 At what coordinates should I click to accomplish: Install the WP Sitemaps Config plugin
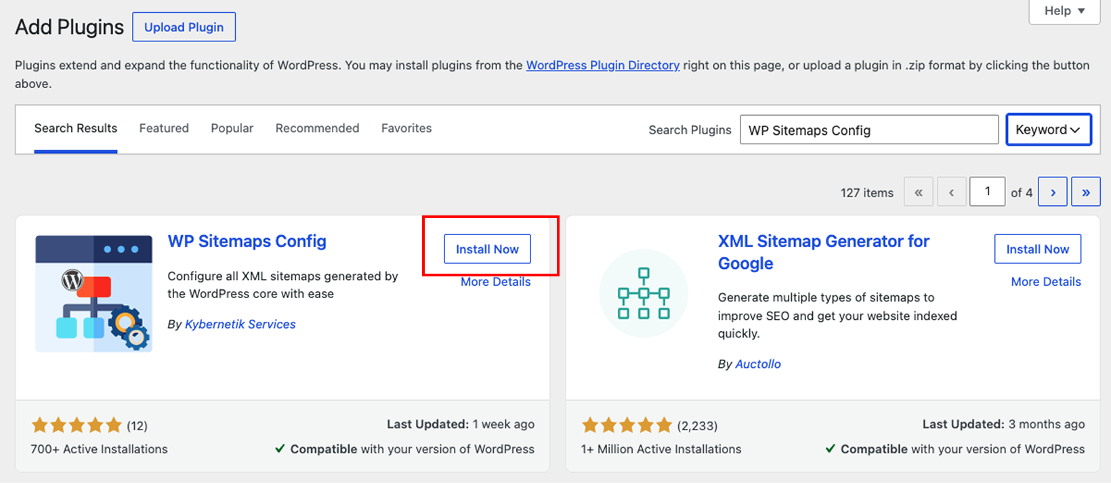[x=487, y=249]
